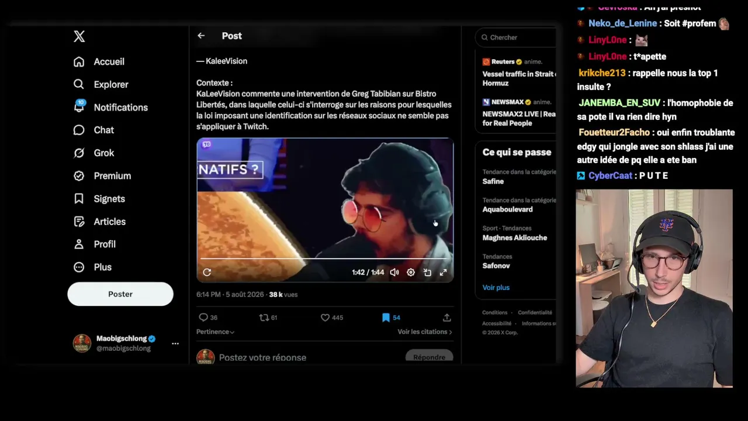Click username Neko_de_Lenine in chat

[x=623, y=23]
